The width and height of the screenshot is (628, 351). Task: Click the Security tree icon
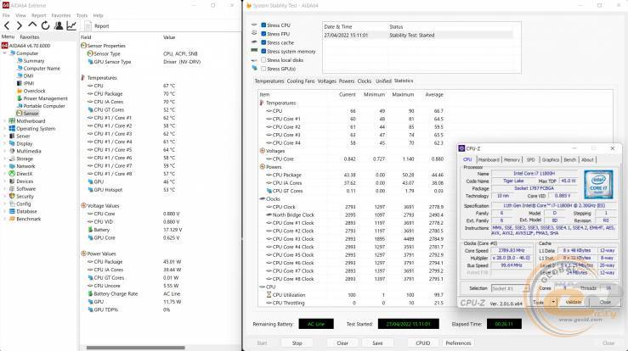click(x=12, y=197)
